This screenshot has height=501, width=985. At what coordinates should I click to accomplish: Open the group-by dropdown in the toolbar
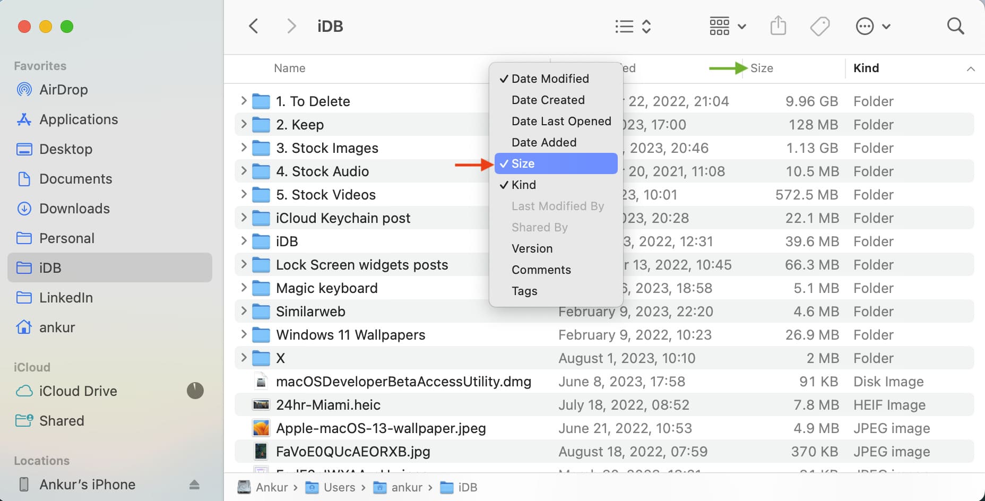click(x=727, y=25)
